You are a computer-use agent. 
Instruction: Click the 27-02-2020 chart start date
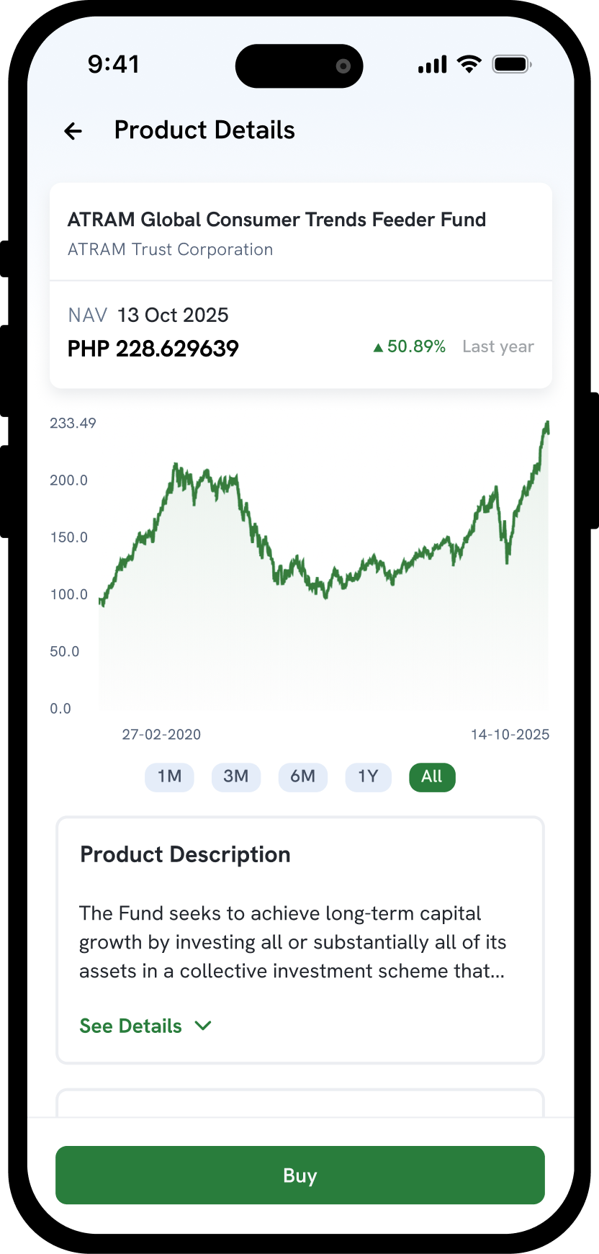[161, 735]
